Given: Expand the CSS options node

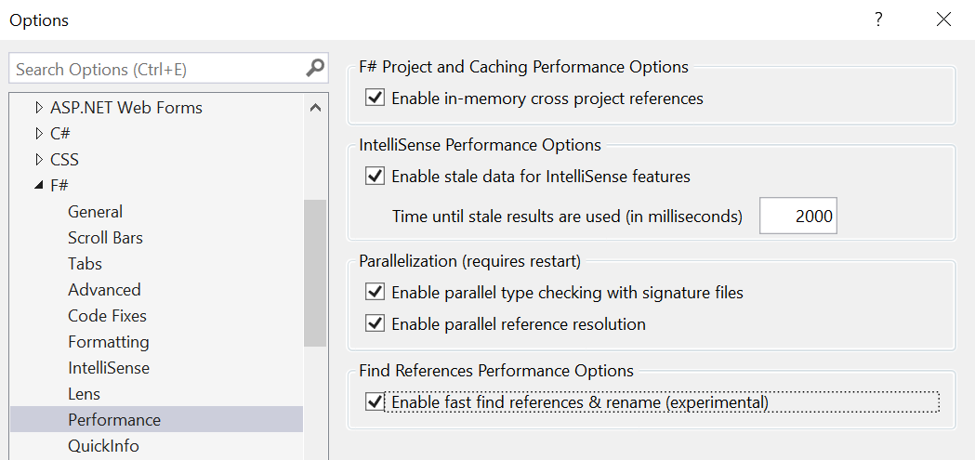Looking at the screenshot, I should (x=39, y=160).
